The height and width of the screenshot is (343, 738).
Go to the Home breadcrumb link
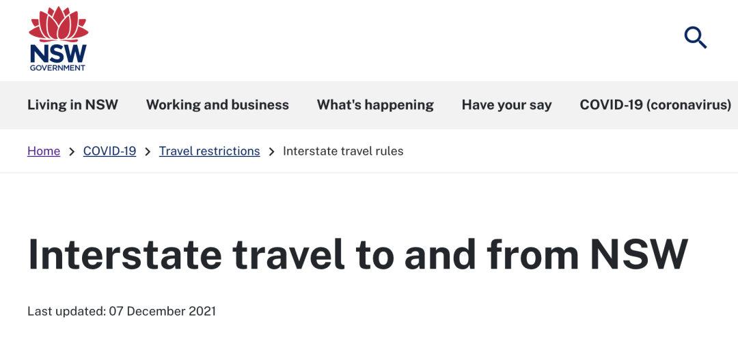pyautogui.click(x=44, y=151)
